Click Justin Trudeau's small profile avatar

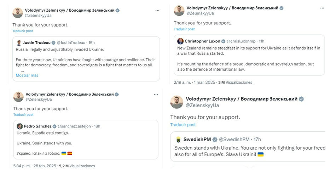tap(19, 42)
